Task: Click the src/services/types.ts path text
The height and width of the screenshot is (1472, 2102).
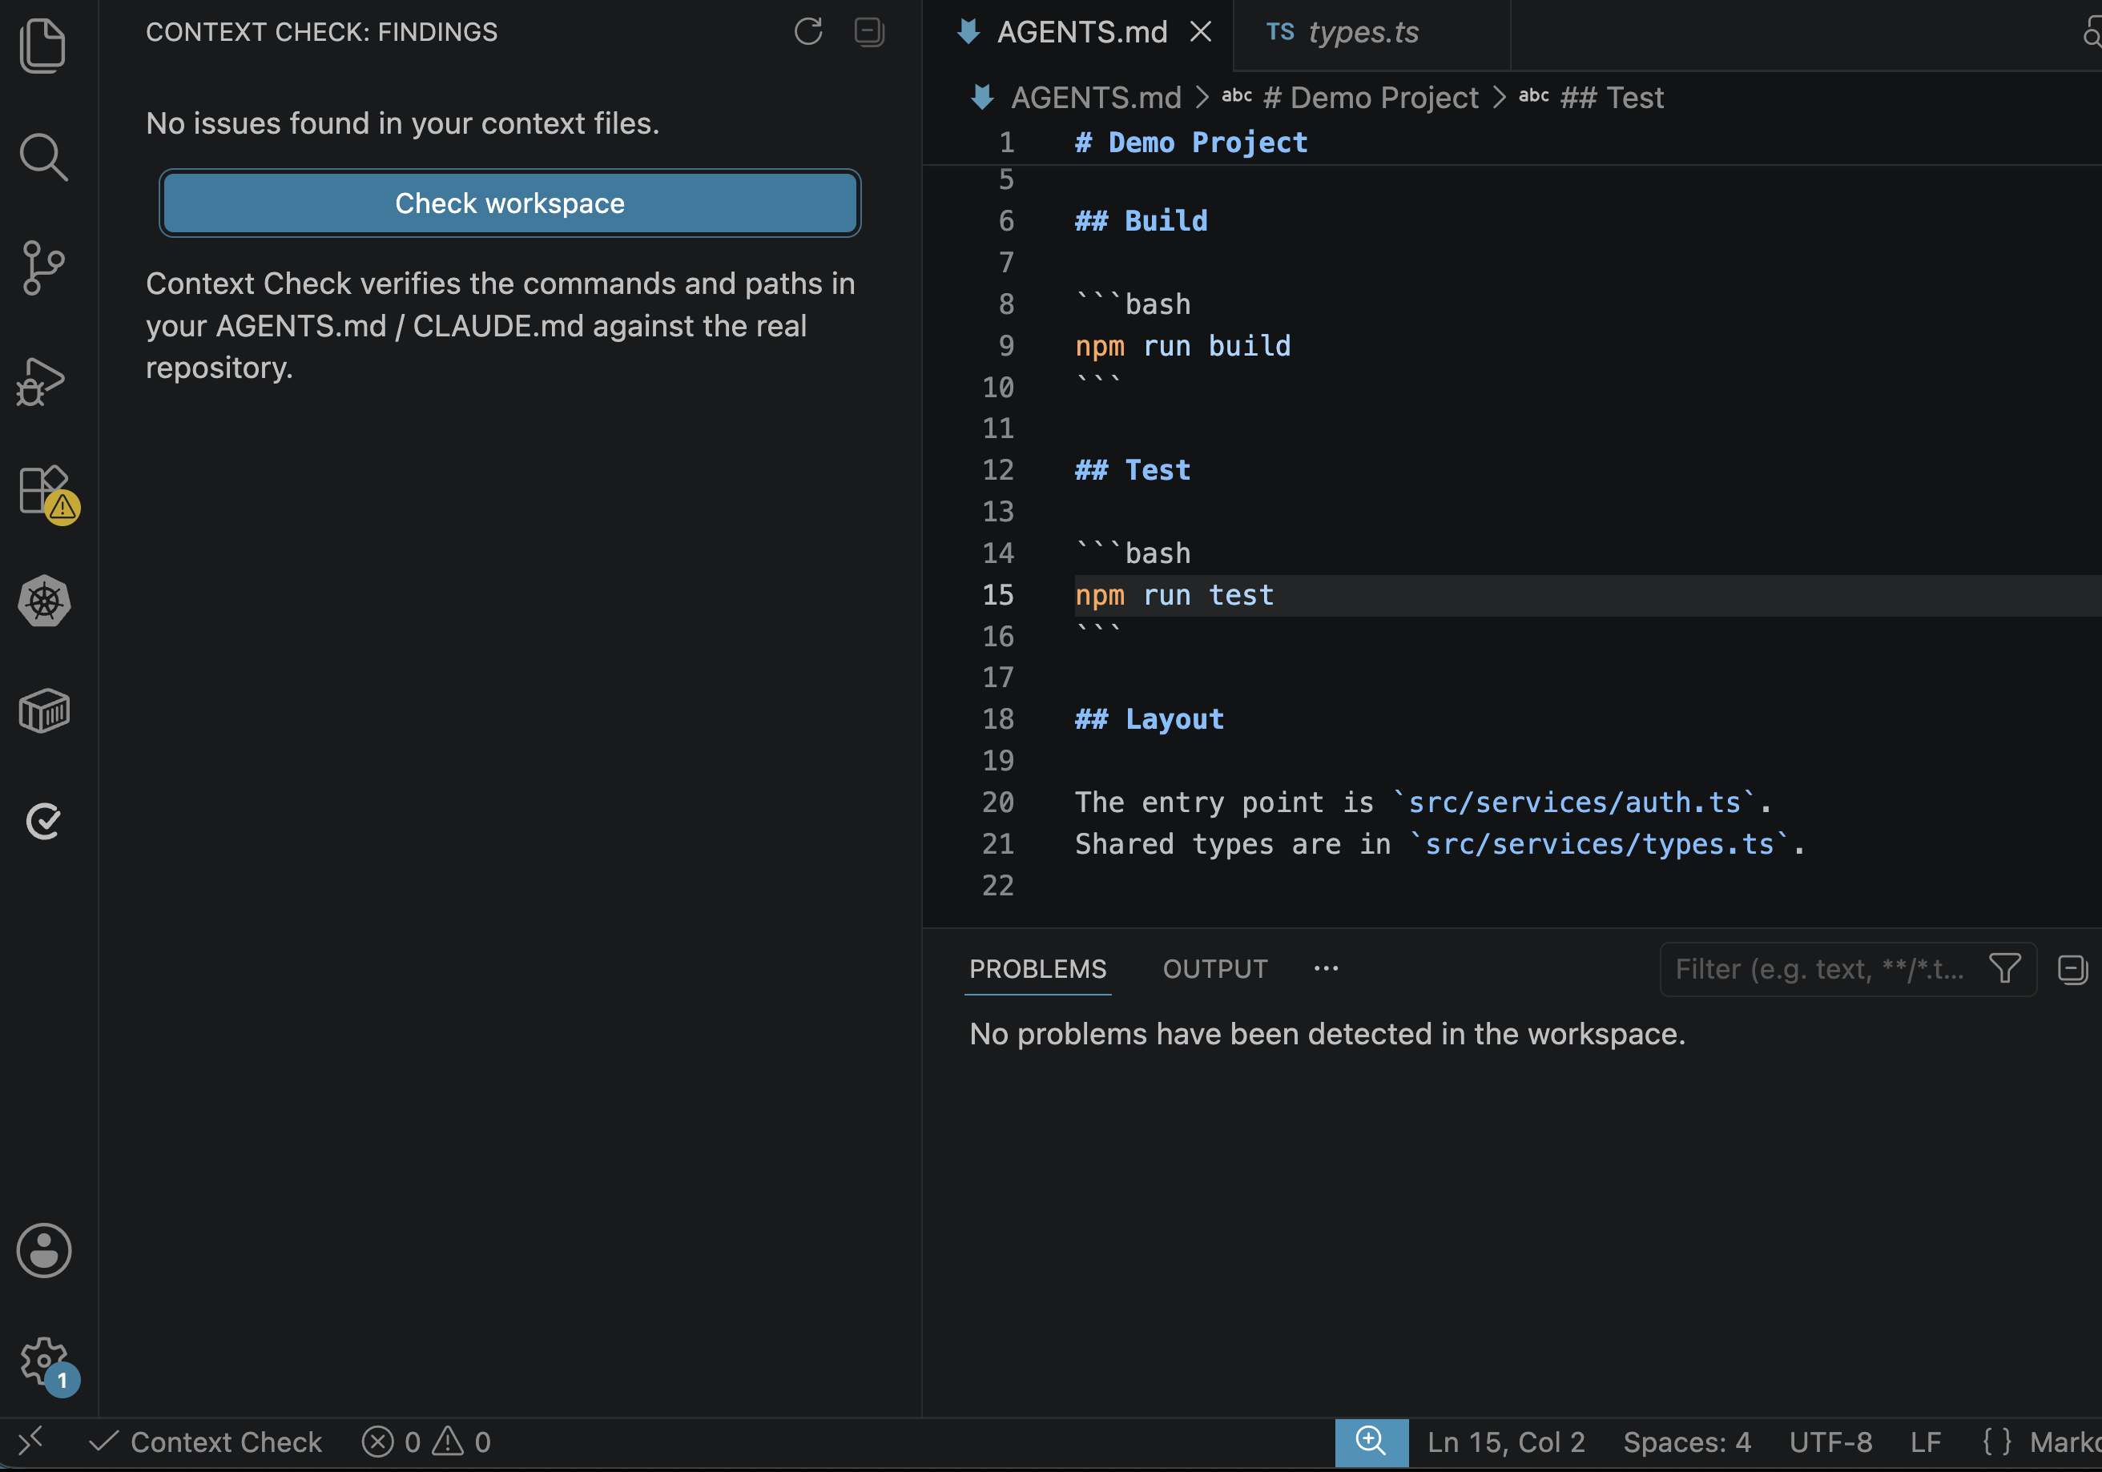Action: [1600, 844]
